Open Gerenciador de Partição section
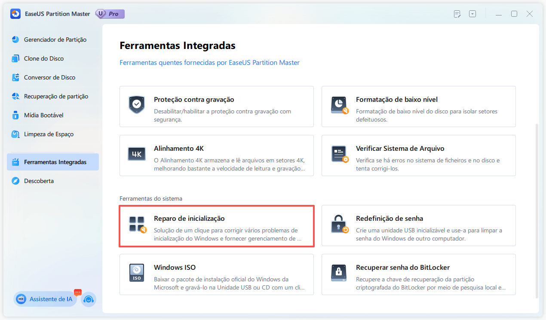The height and width of the screenshot is (320, 546). (53, 40)
